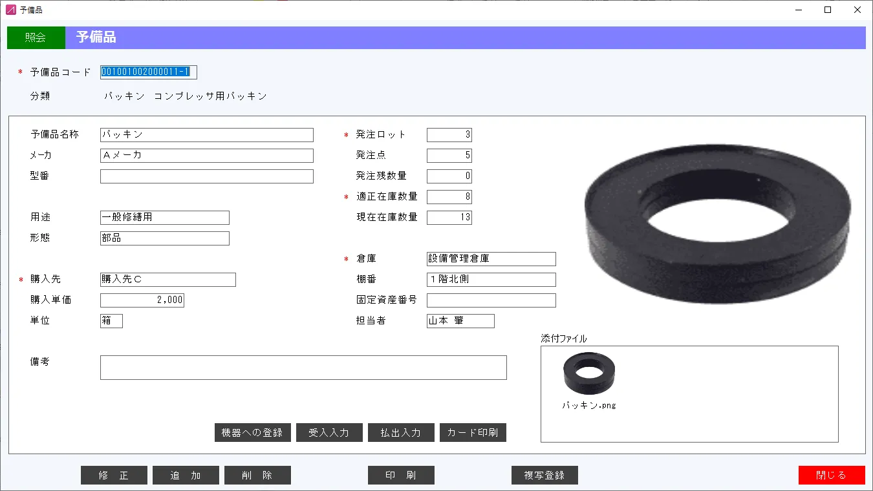Click the メーカ field showing Ａメーカ
Screen dimensions: 873x491
pyautogui.click(x=206, y=155)
